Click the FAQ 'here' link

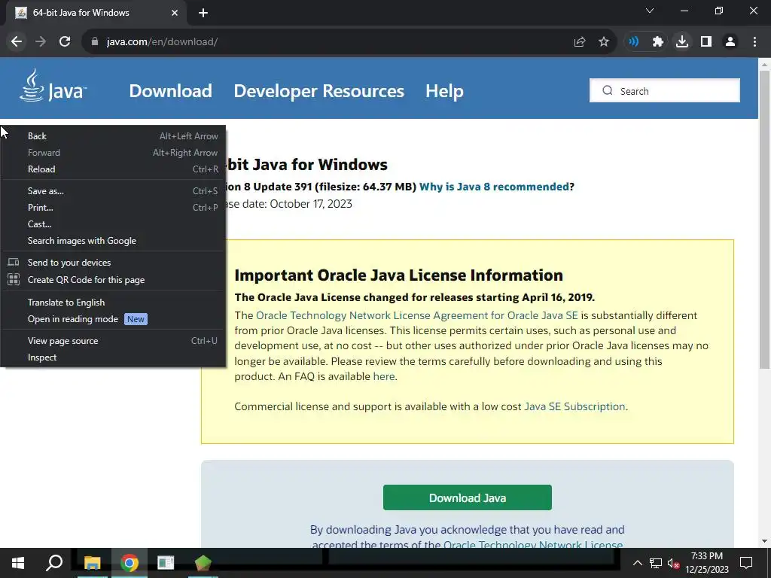pos(384,376)
